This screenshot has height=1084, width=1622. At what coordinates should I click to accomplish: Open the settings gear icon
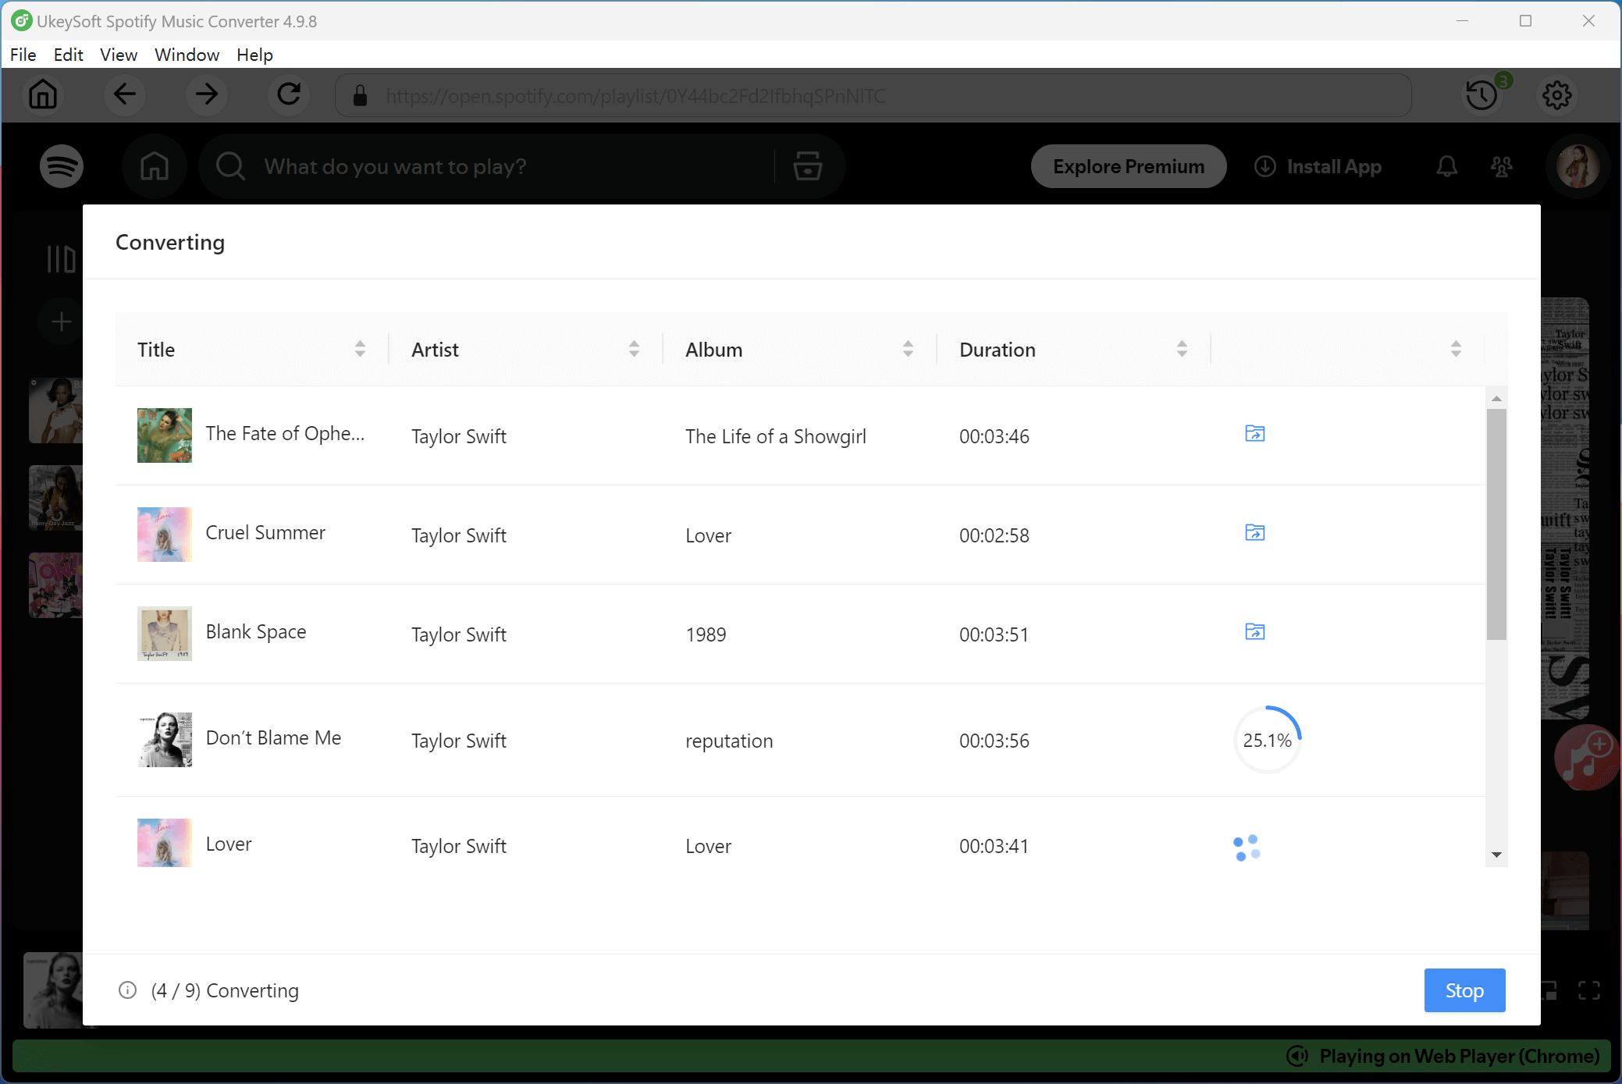coord(1556,95)
